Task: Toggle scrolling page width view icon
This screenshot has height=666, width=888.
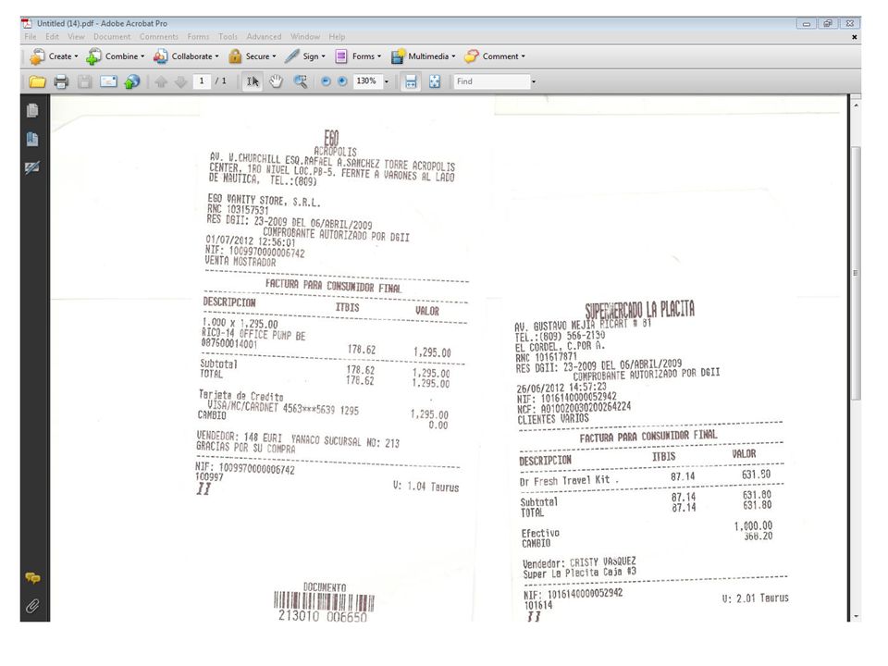Action: point(411,82)
